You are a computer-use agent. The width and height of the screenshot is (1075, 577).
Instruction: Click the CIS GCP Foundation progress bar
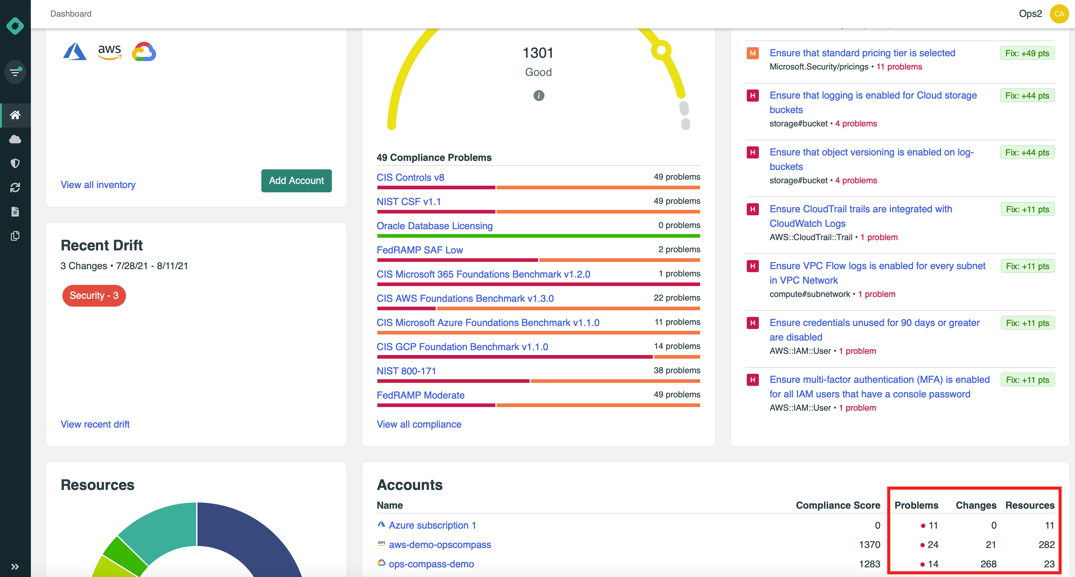(x=538, y=357)
